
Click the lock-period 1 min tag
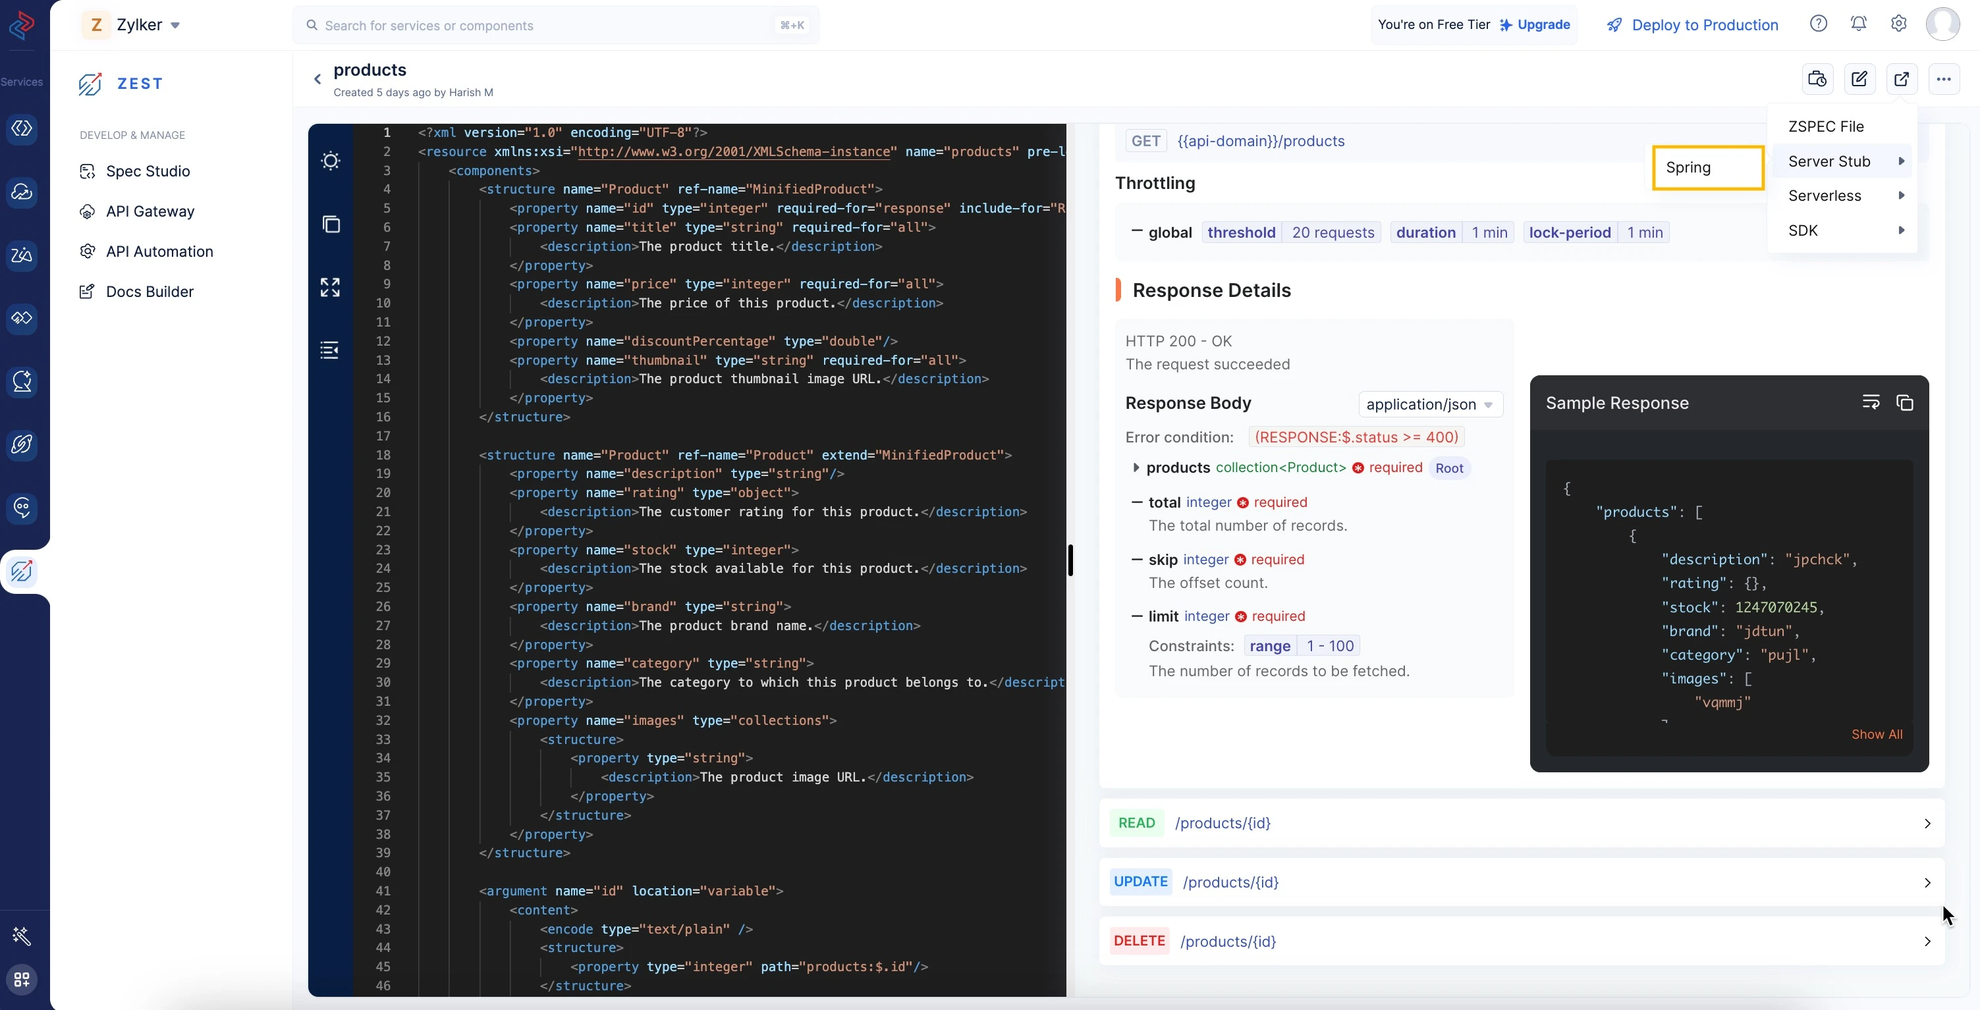1596,232
